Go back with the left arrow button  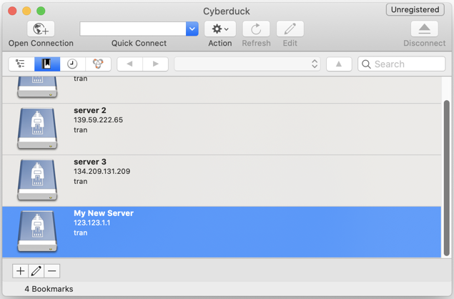click(129, 64)
